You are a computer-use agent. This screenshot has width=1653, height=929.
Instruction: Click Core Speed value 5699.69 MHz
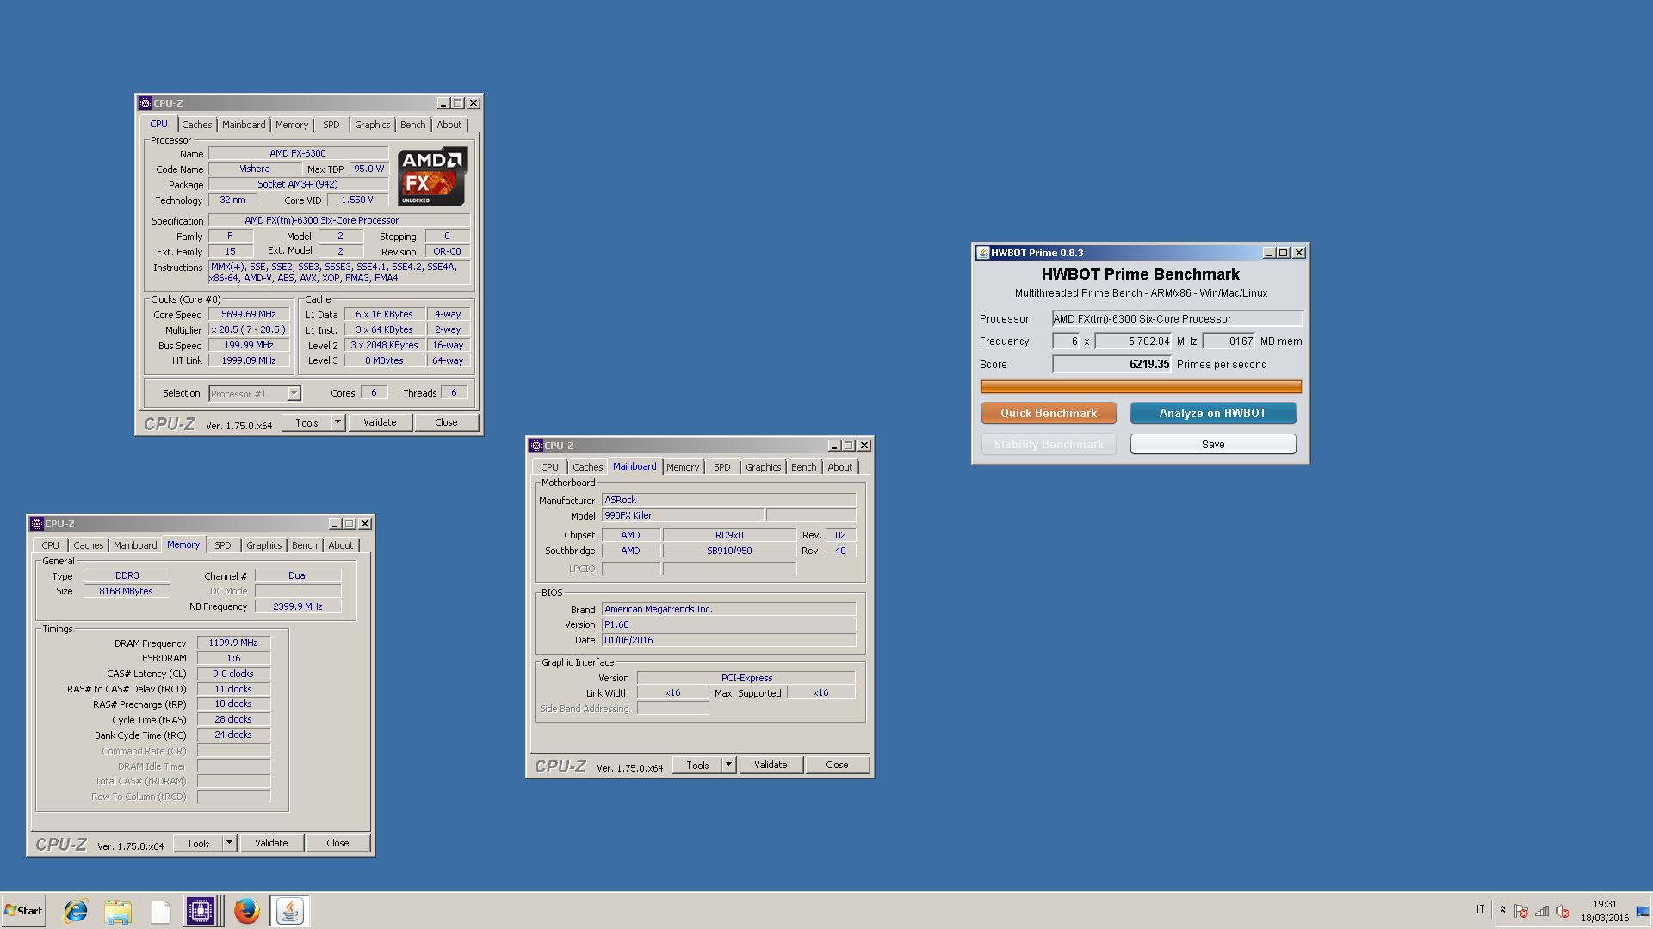pos(249,315)
